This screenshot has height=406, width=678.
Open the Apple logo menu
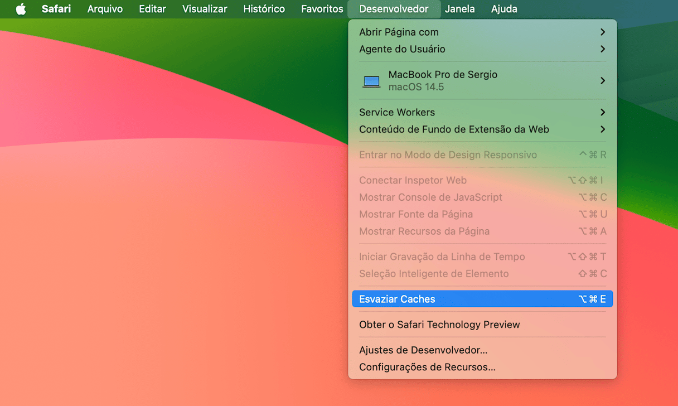(x=21, y=9)
